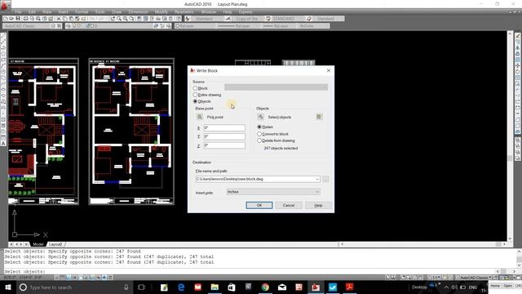
Task: Click Make Object's Layer Current icon
Action: (x=156, y=25)
